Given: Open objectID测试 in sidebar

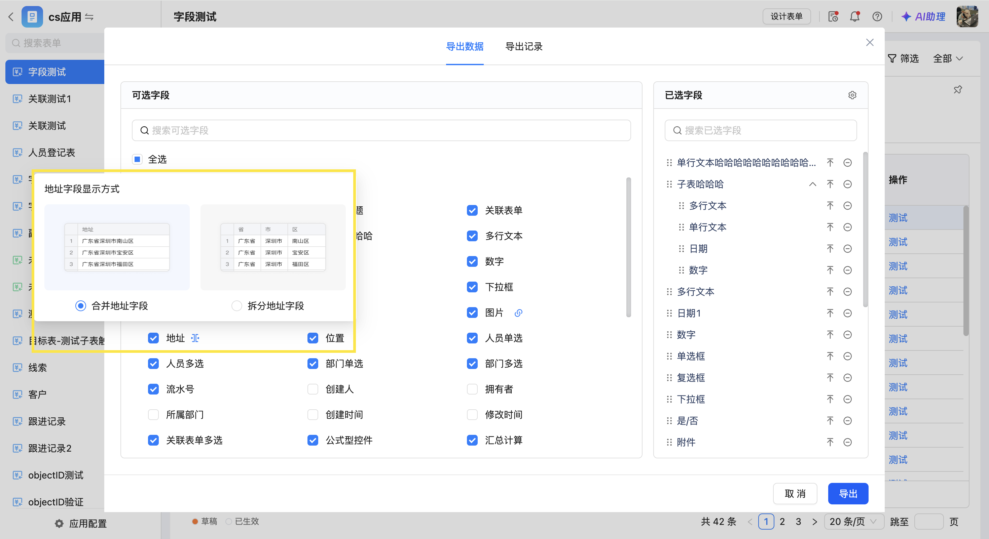Looking at the screenshot, I should coord(55,475).
